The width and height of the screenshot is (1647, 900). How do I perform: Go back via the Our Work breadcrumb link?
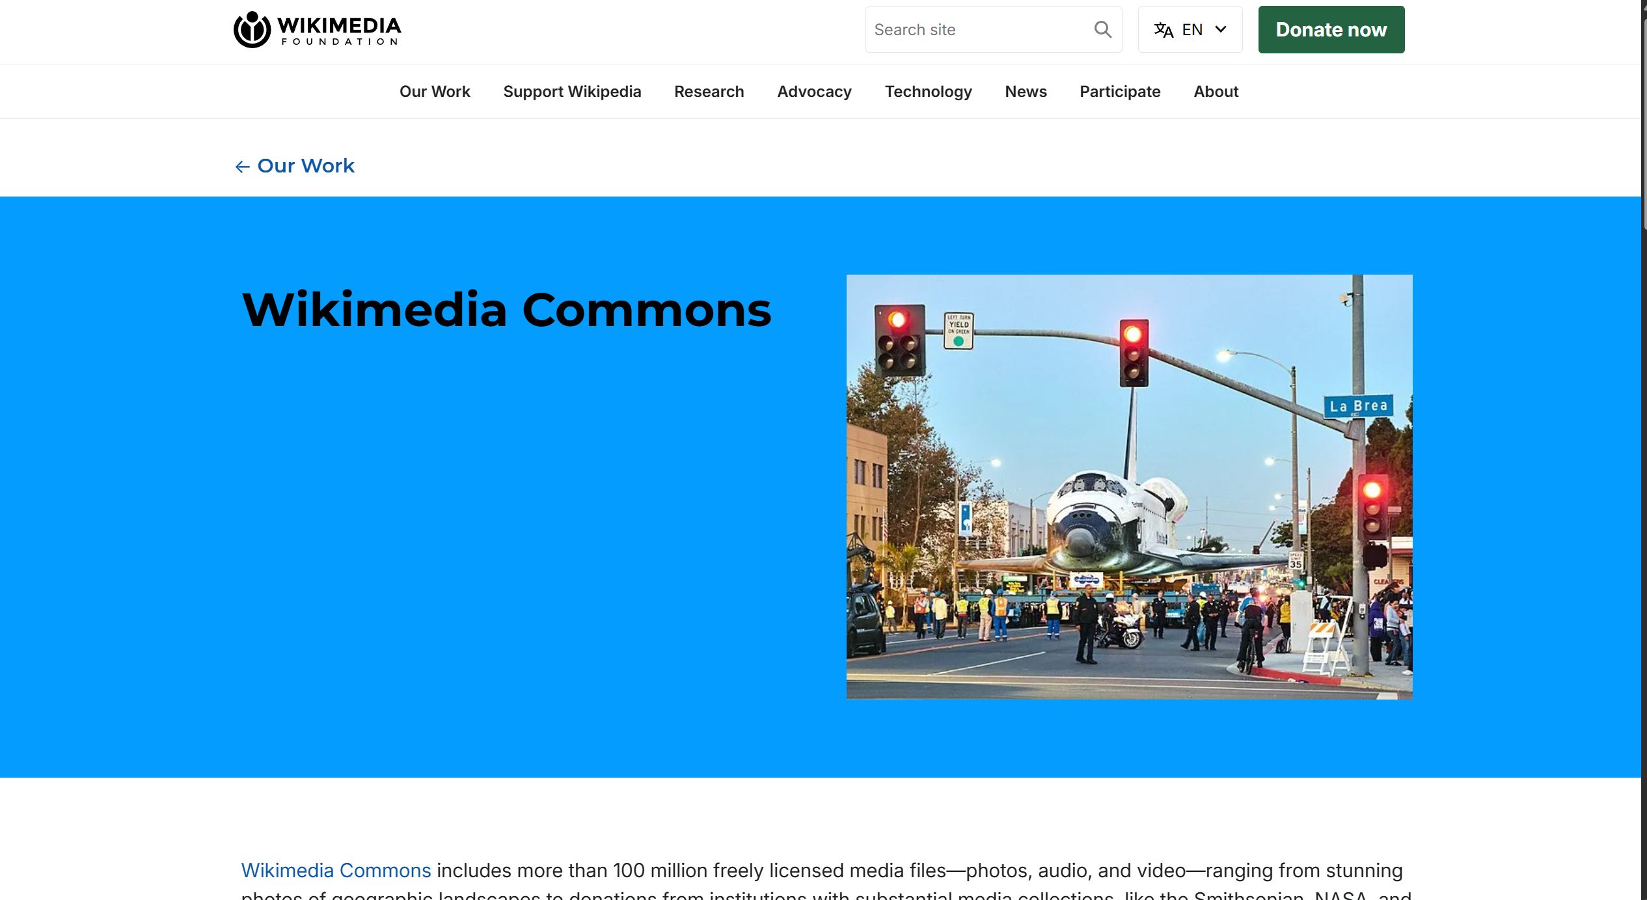[x=306, y=166]
